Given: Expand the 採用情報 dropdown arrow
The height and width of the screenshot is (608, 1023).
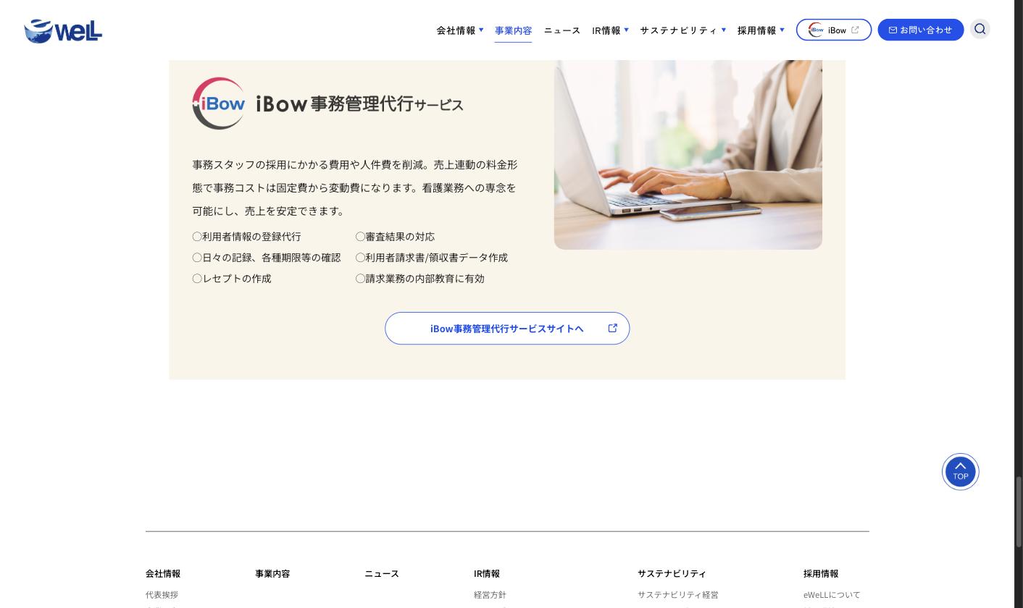Looking at the screenshot, I should [x=782, y=30].
